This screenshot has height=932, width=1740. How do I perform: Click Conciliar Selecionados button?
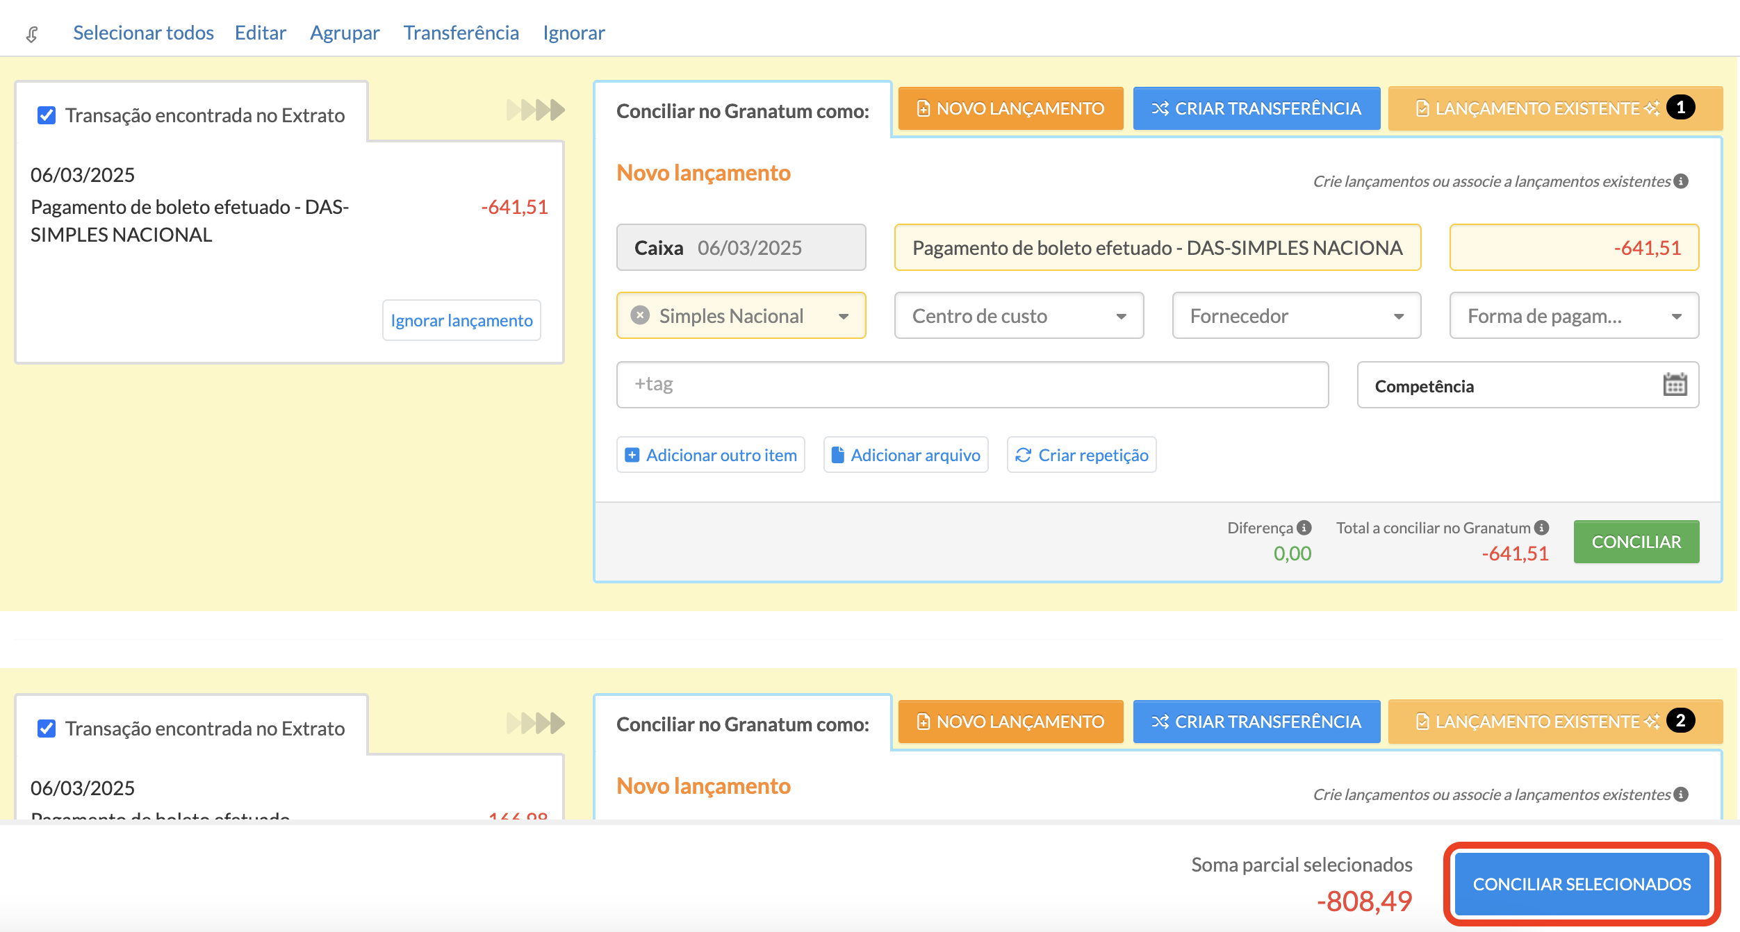coord(1582,884)
